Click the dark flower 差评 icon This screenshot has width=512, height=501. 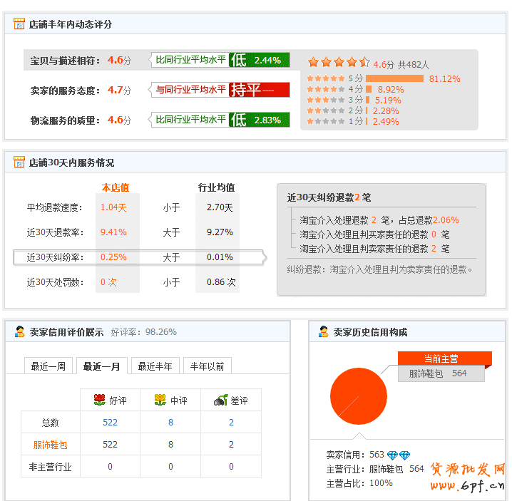coord(221,400)
